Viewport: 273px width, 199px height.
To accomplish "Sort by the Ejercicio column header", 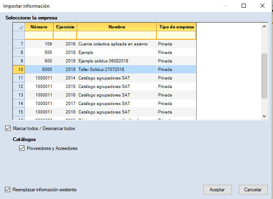I will [65, 27].
